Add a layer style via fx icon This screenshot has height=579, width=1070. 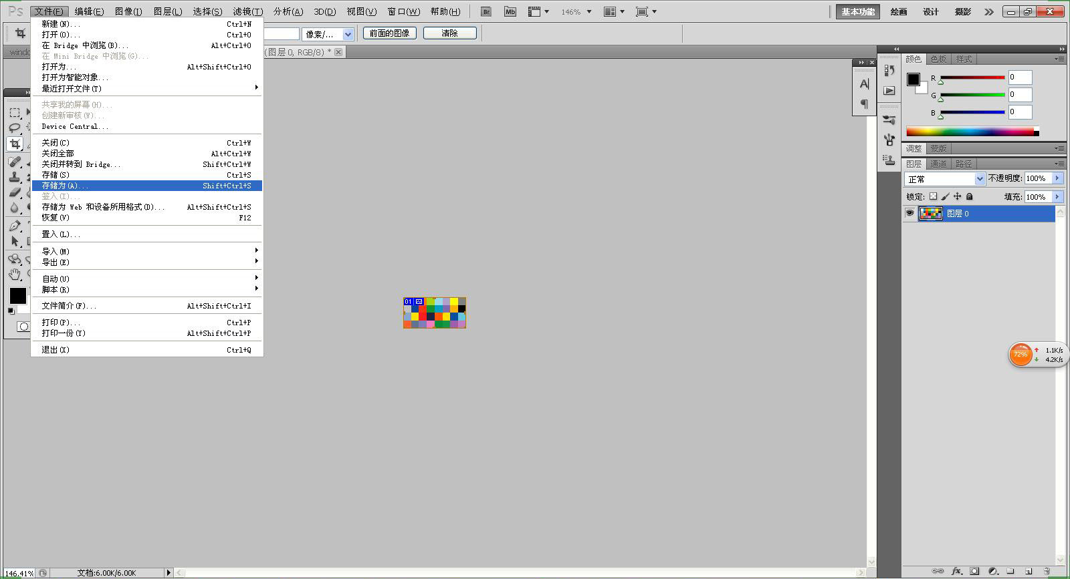956,571
